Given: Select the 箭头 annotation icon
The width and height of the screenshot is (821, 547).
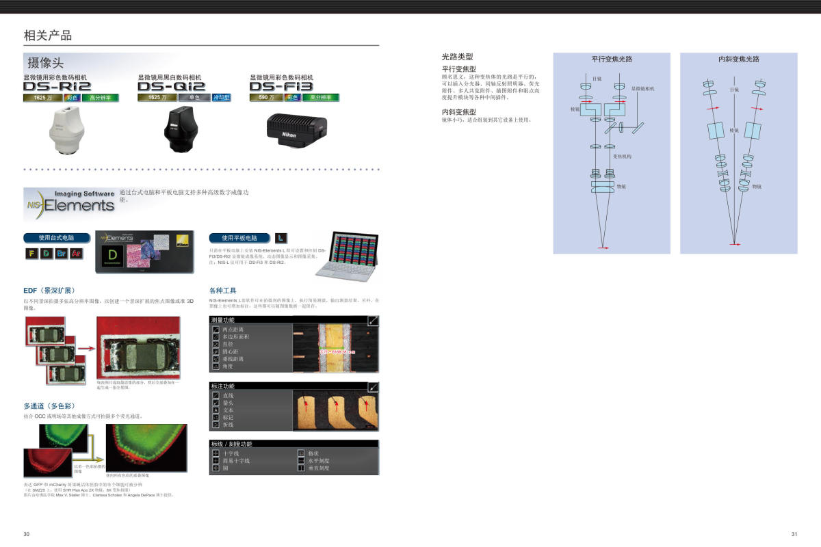Looking at the screenshot, I should (x=216, y=403).
